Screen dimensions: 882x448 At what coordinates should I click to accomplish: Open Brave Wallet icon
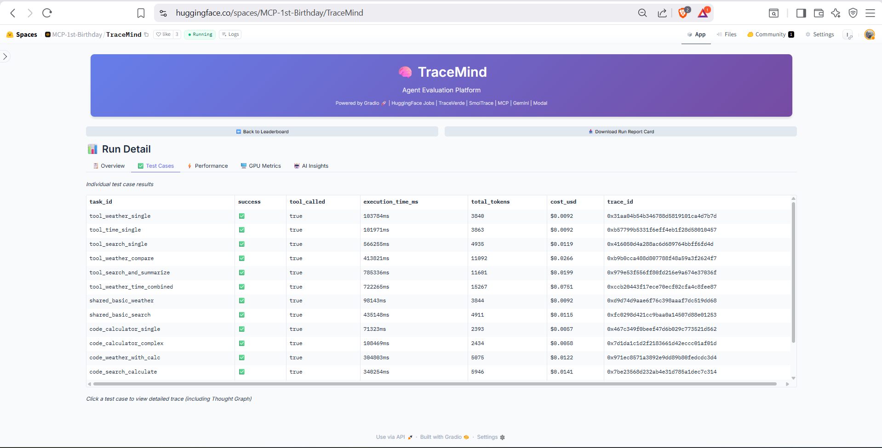point(819,13)
